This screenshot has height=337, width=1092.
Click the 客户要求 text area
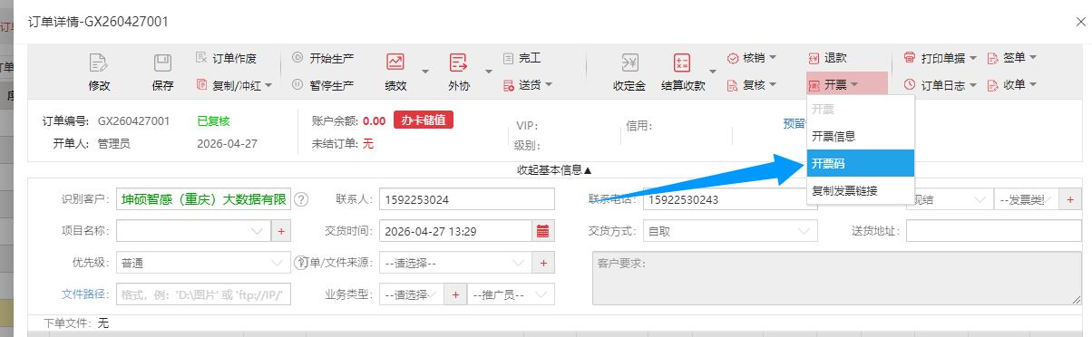836,279
